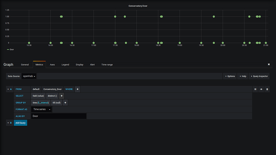The height and width of the screenshot is (155, 276).
Task: Click the Alias By input containing Door
Action: pyautogui.click(x=59, y=116)
